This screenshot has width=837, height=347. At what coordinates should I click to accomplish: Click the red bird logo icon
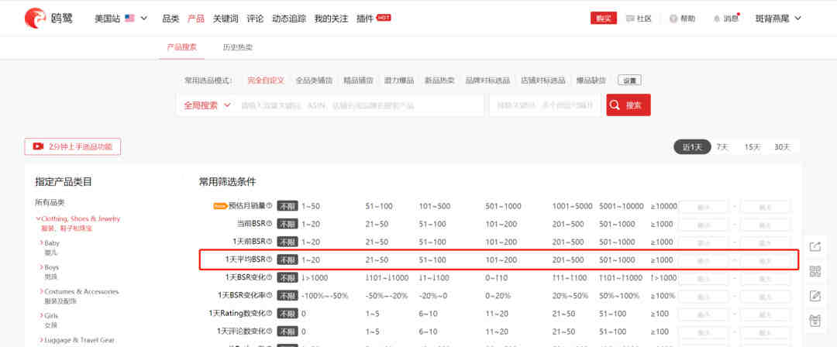point(35,18)
